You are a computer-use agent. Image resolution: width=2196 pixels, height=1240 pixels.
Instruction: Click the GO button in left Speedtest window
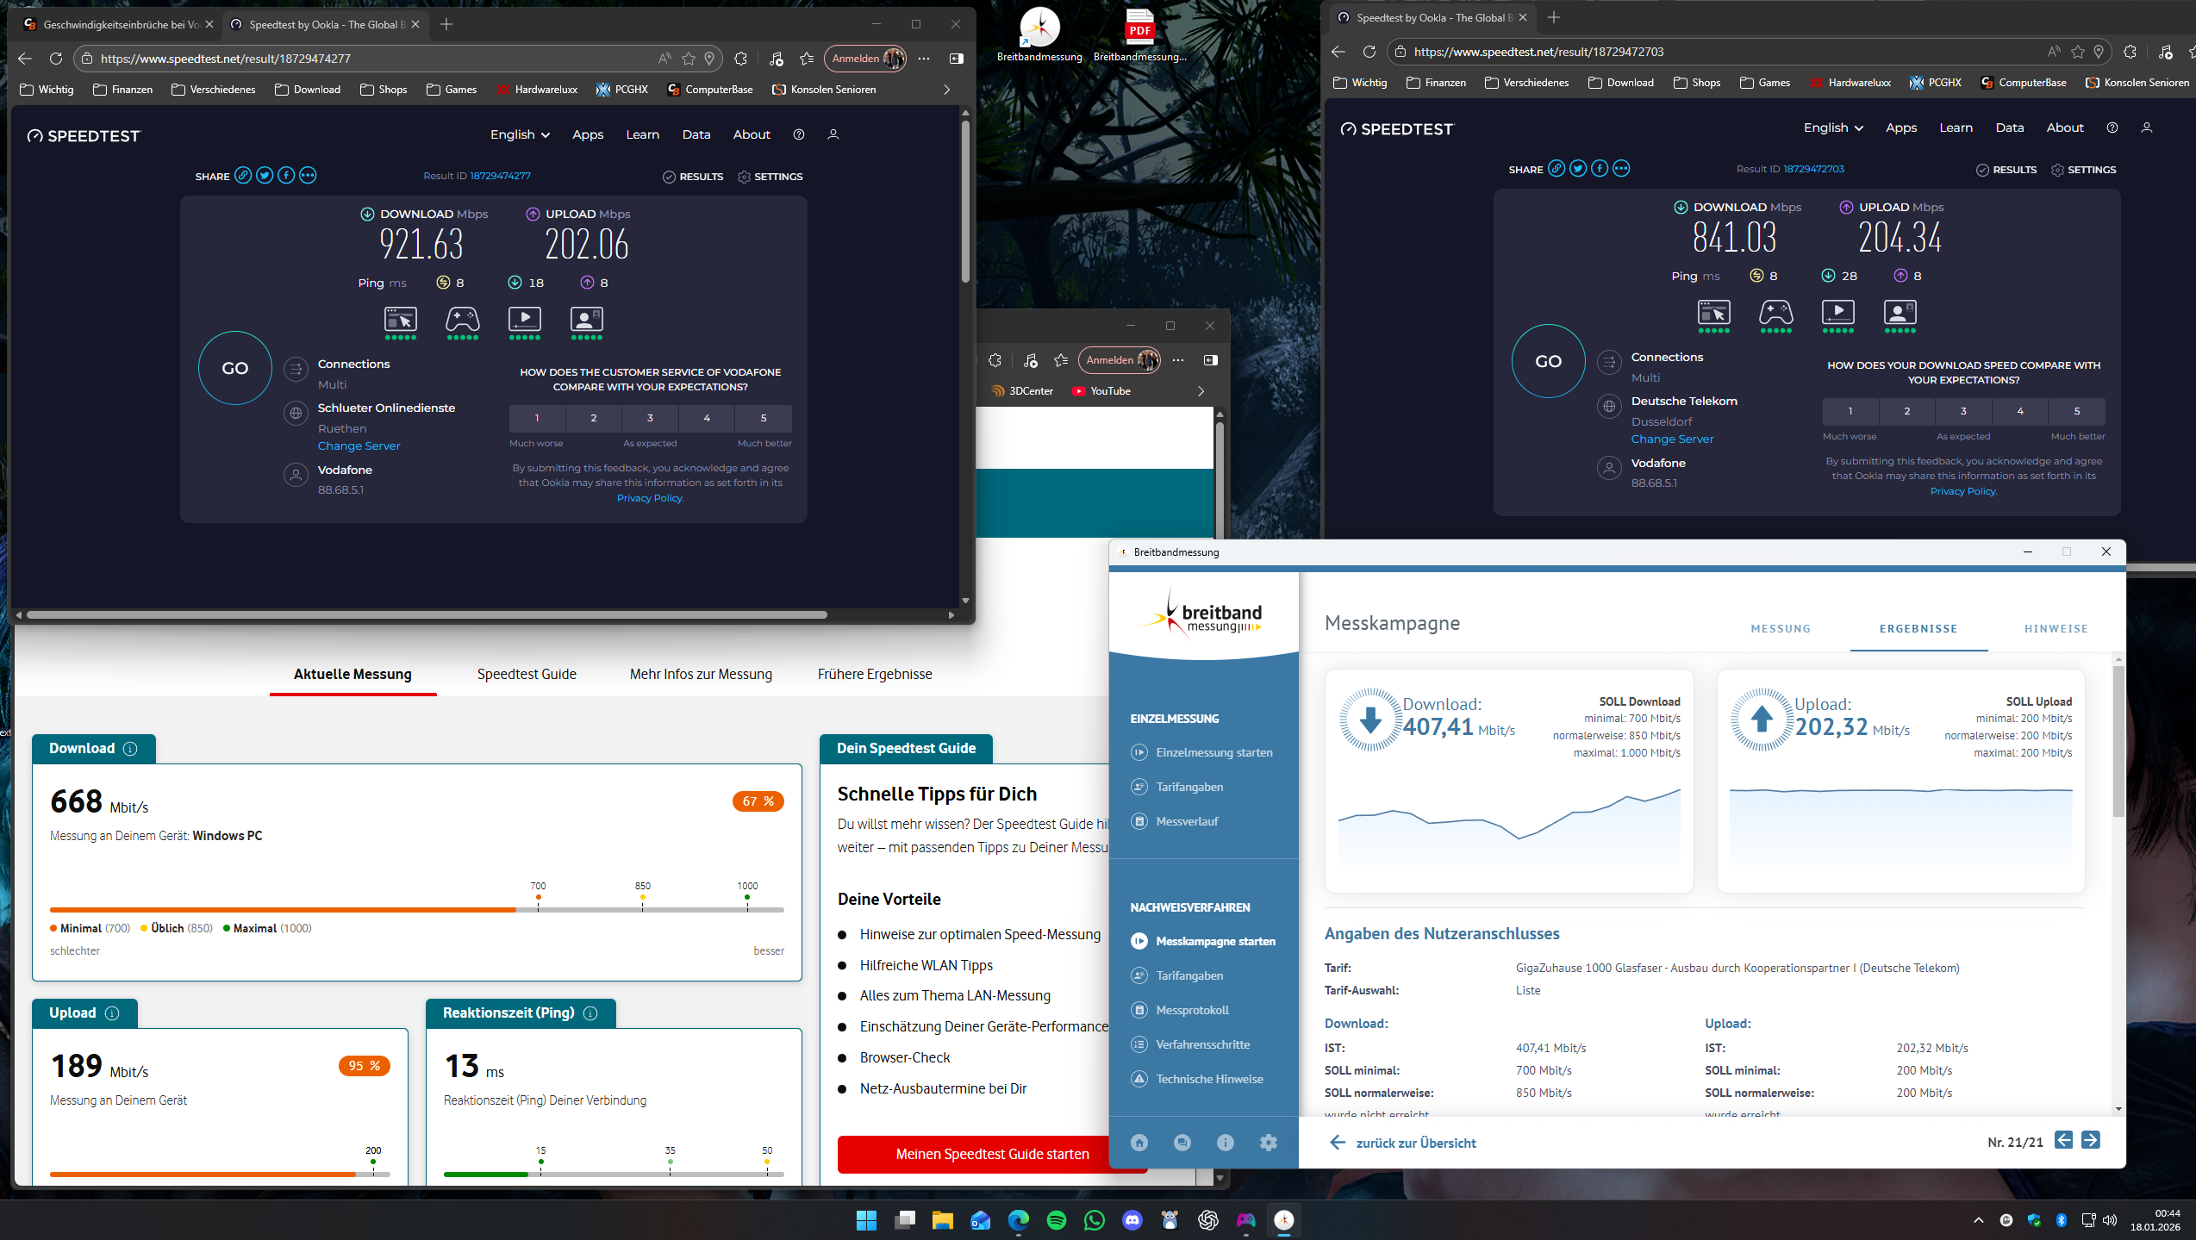[x=234, y=368]
